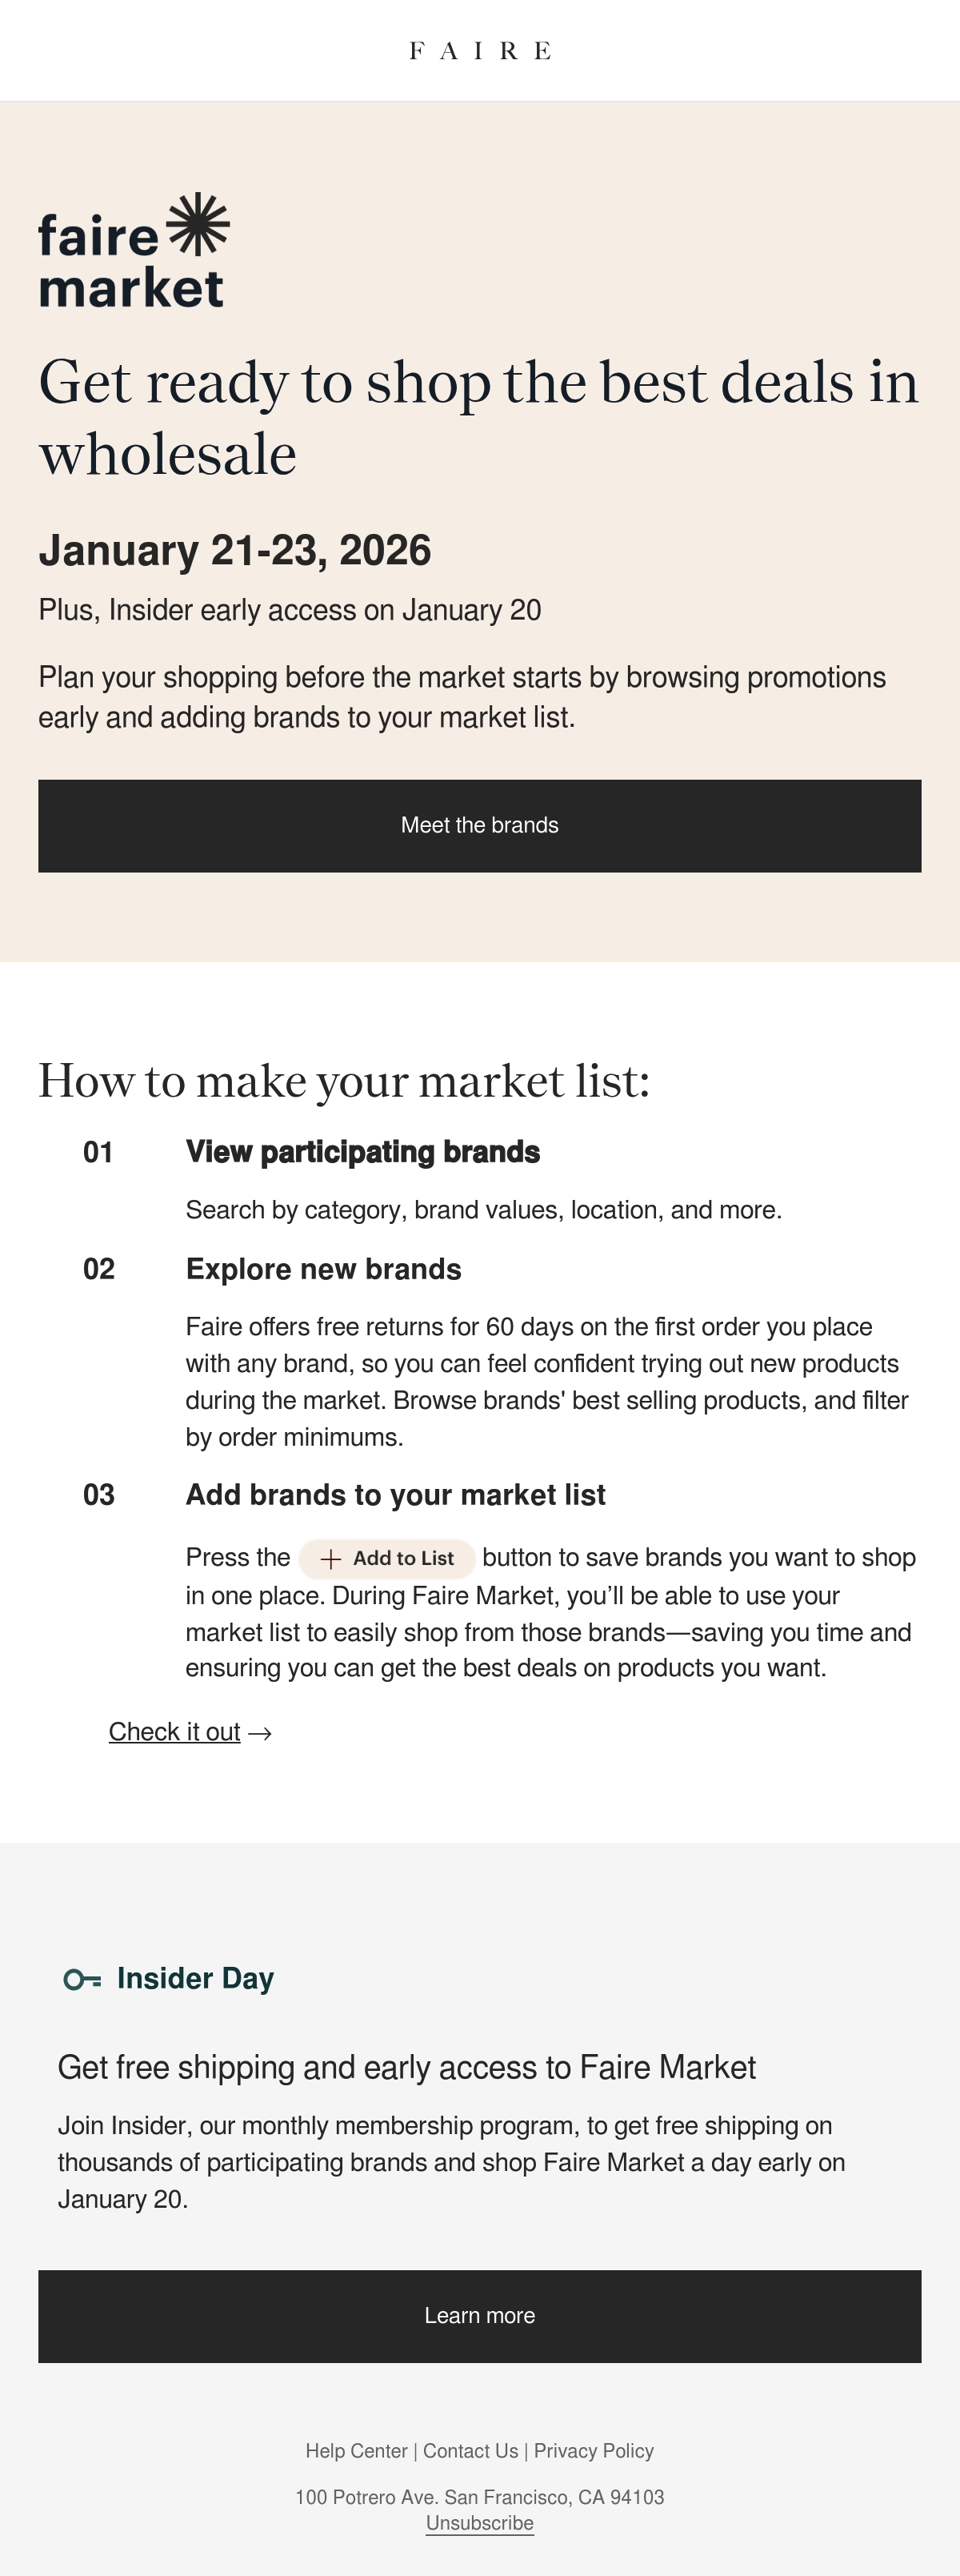Click the Meet the brands button
Screen dimensions: 960x2576
click(x=479, y=826)
